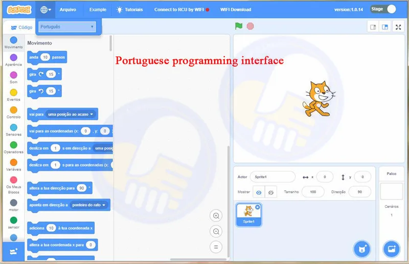Click the workspace horizontal scrollbar

tap(198, 259)
